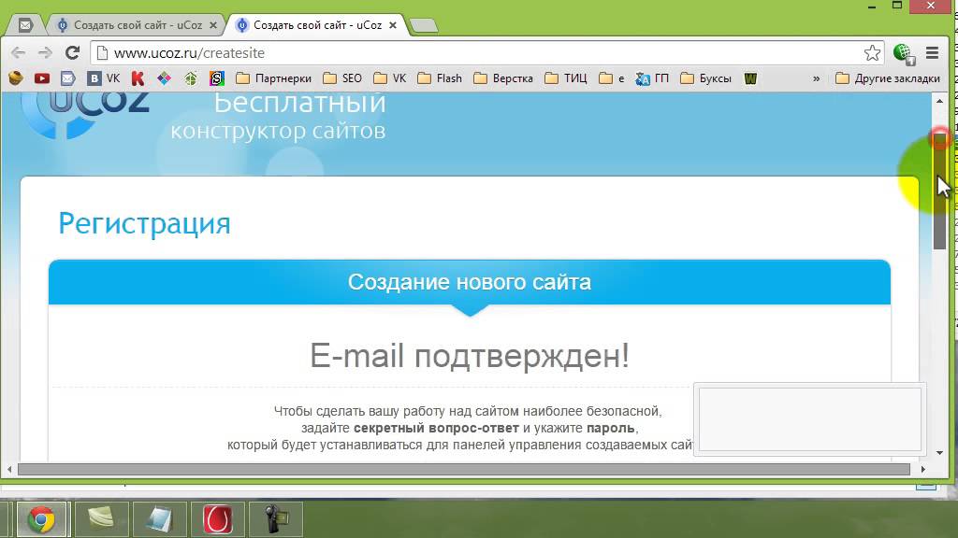This screenshot has width=958, height=538.
Task: Open the Верстка bookmarks folder
Action: [503, 78]
